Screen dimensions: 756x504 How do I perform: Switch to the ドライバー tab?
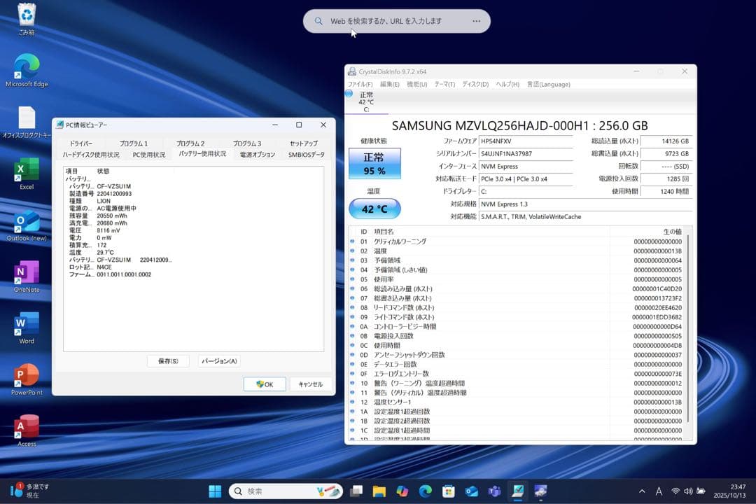pos(81,143)
